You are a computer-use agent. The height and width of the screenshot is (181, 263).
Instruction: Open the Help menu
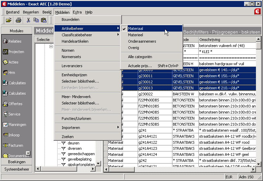click(x=89, y=12)
